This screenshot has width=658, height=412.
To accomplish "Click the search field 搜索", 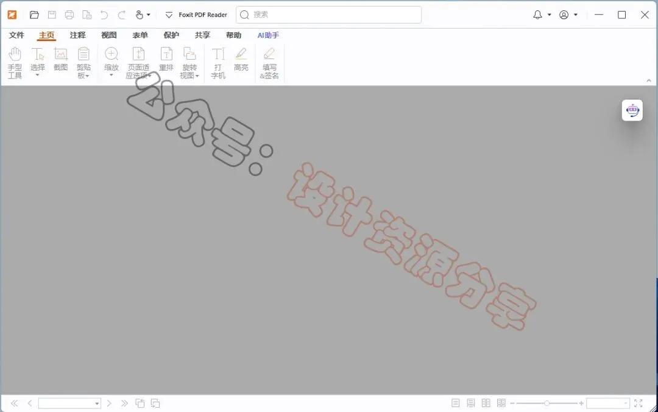I will (x=328, y=15).
